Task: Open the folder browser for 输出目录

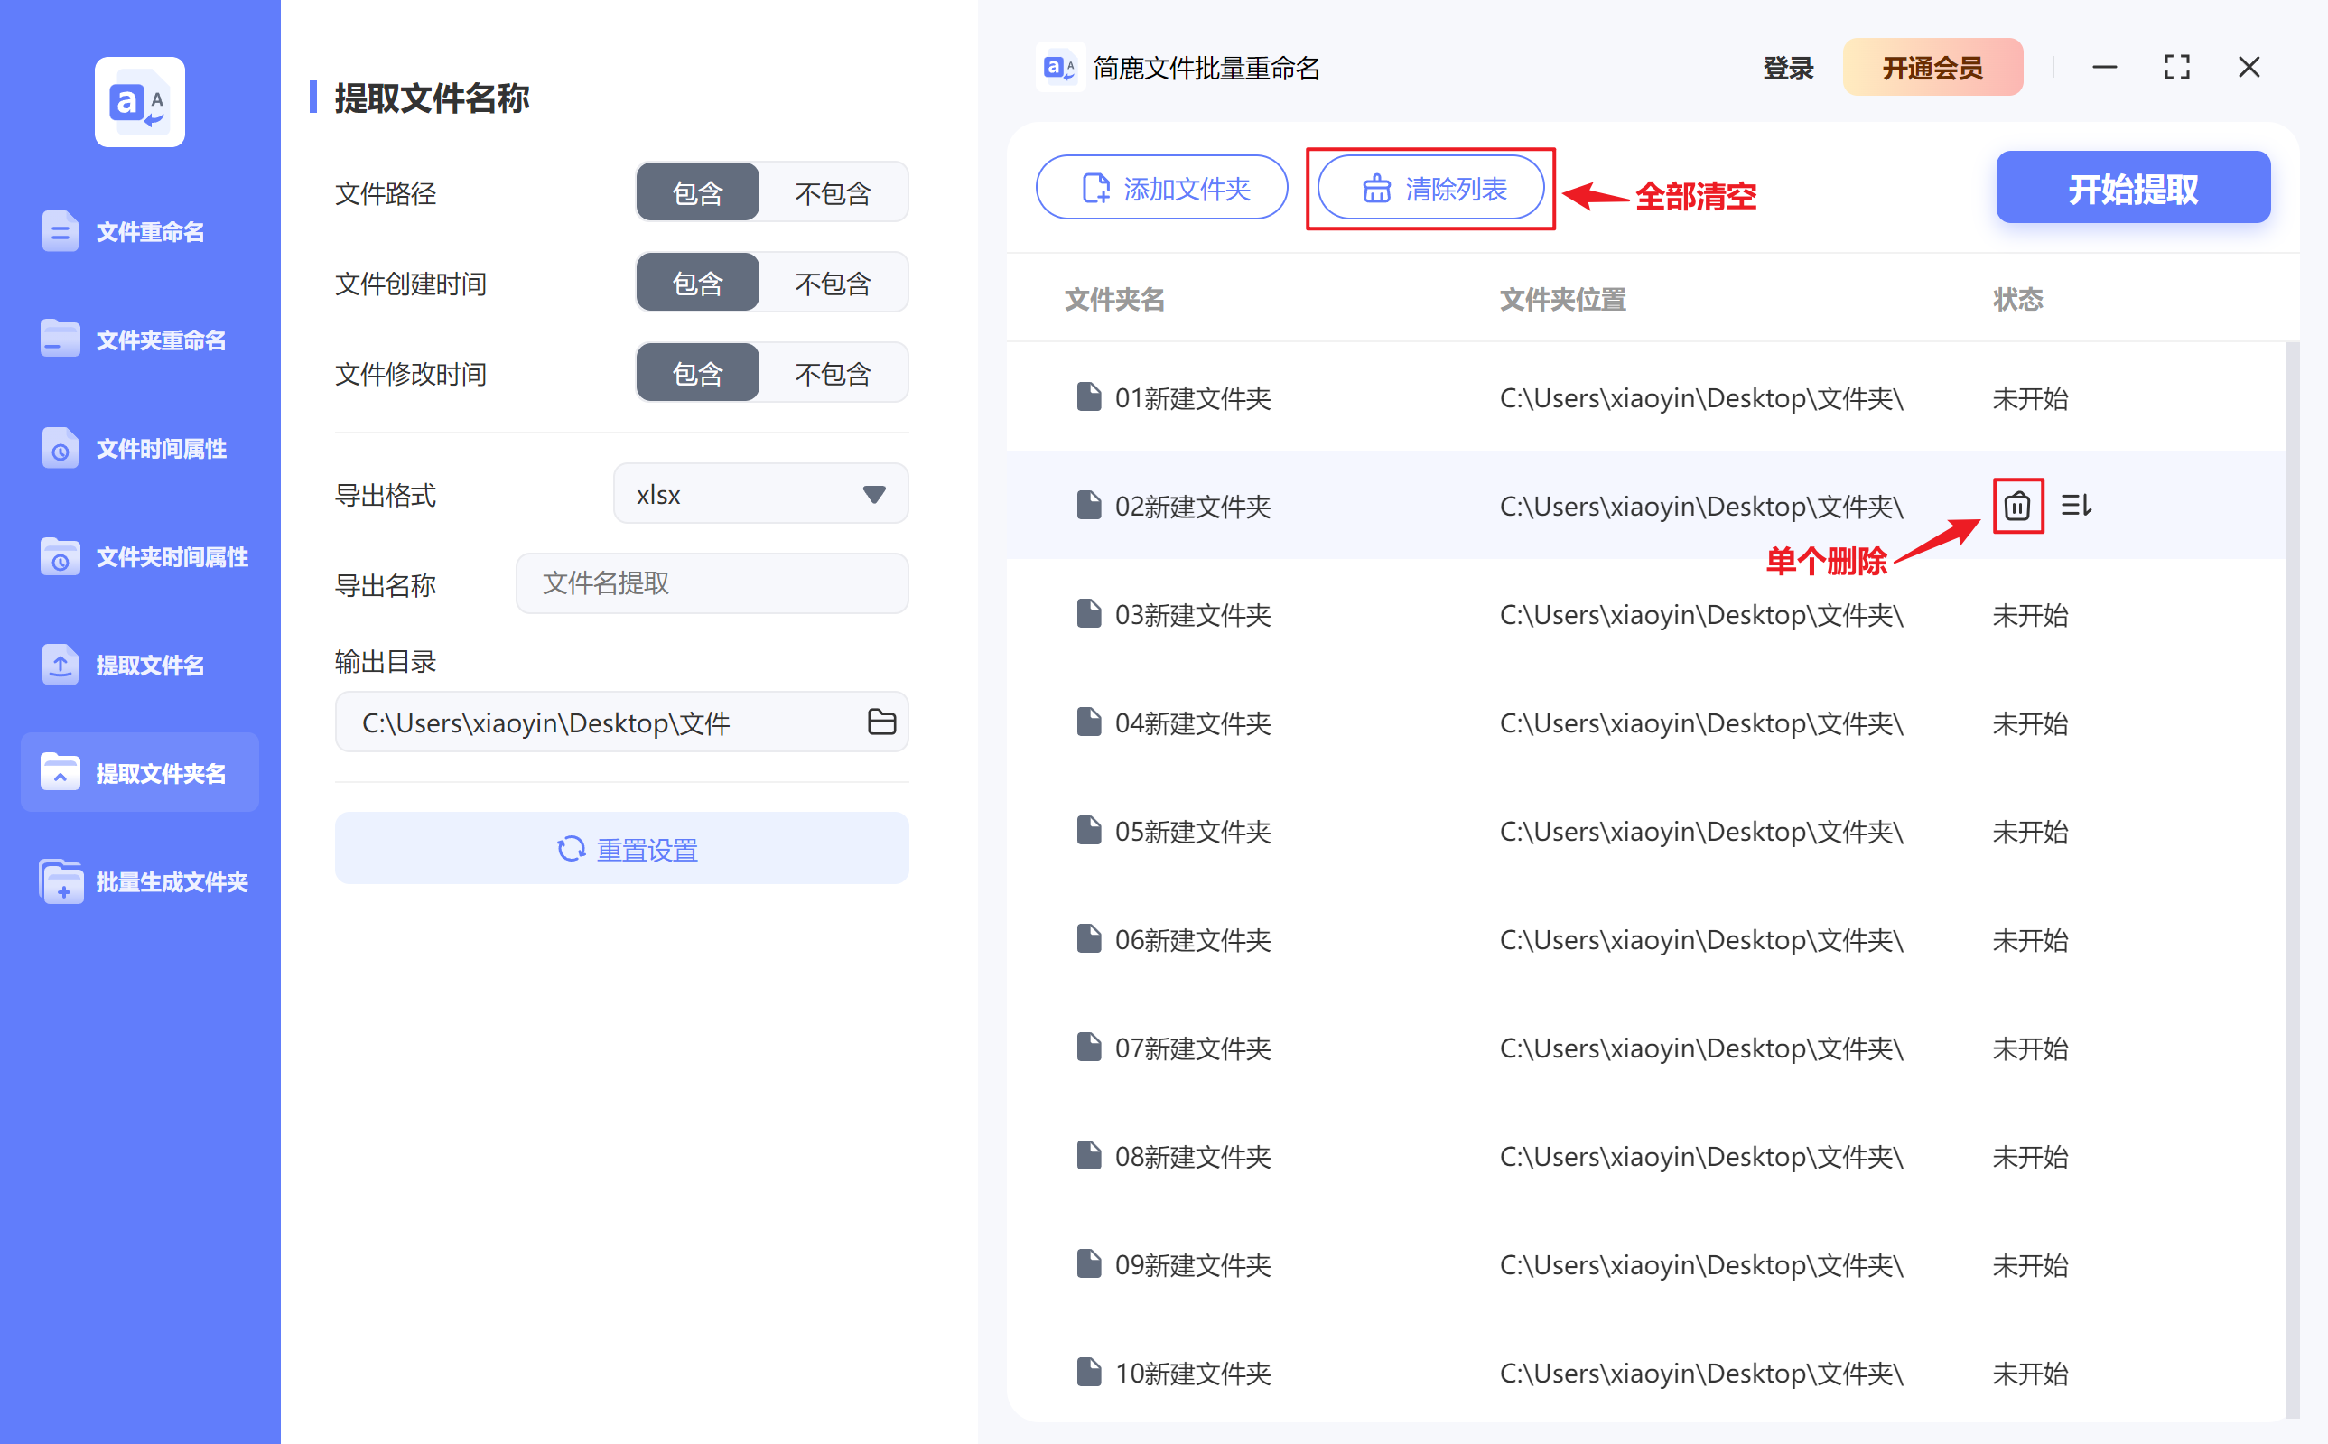Action: coord(881,722)
